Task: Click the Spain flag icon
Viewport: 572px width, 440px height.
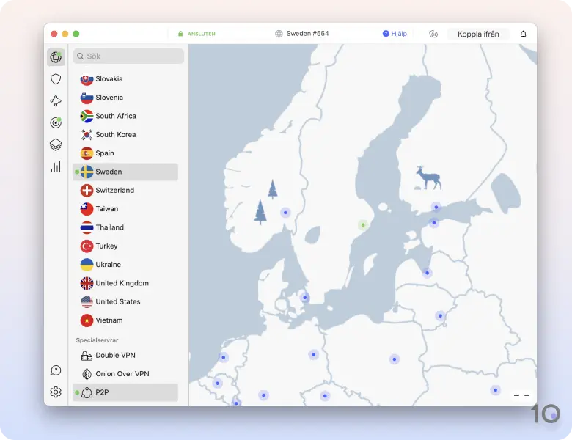Action: tap(87, 153)
